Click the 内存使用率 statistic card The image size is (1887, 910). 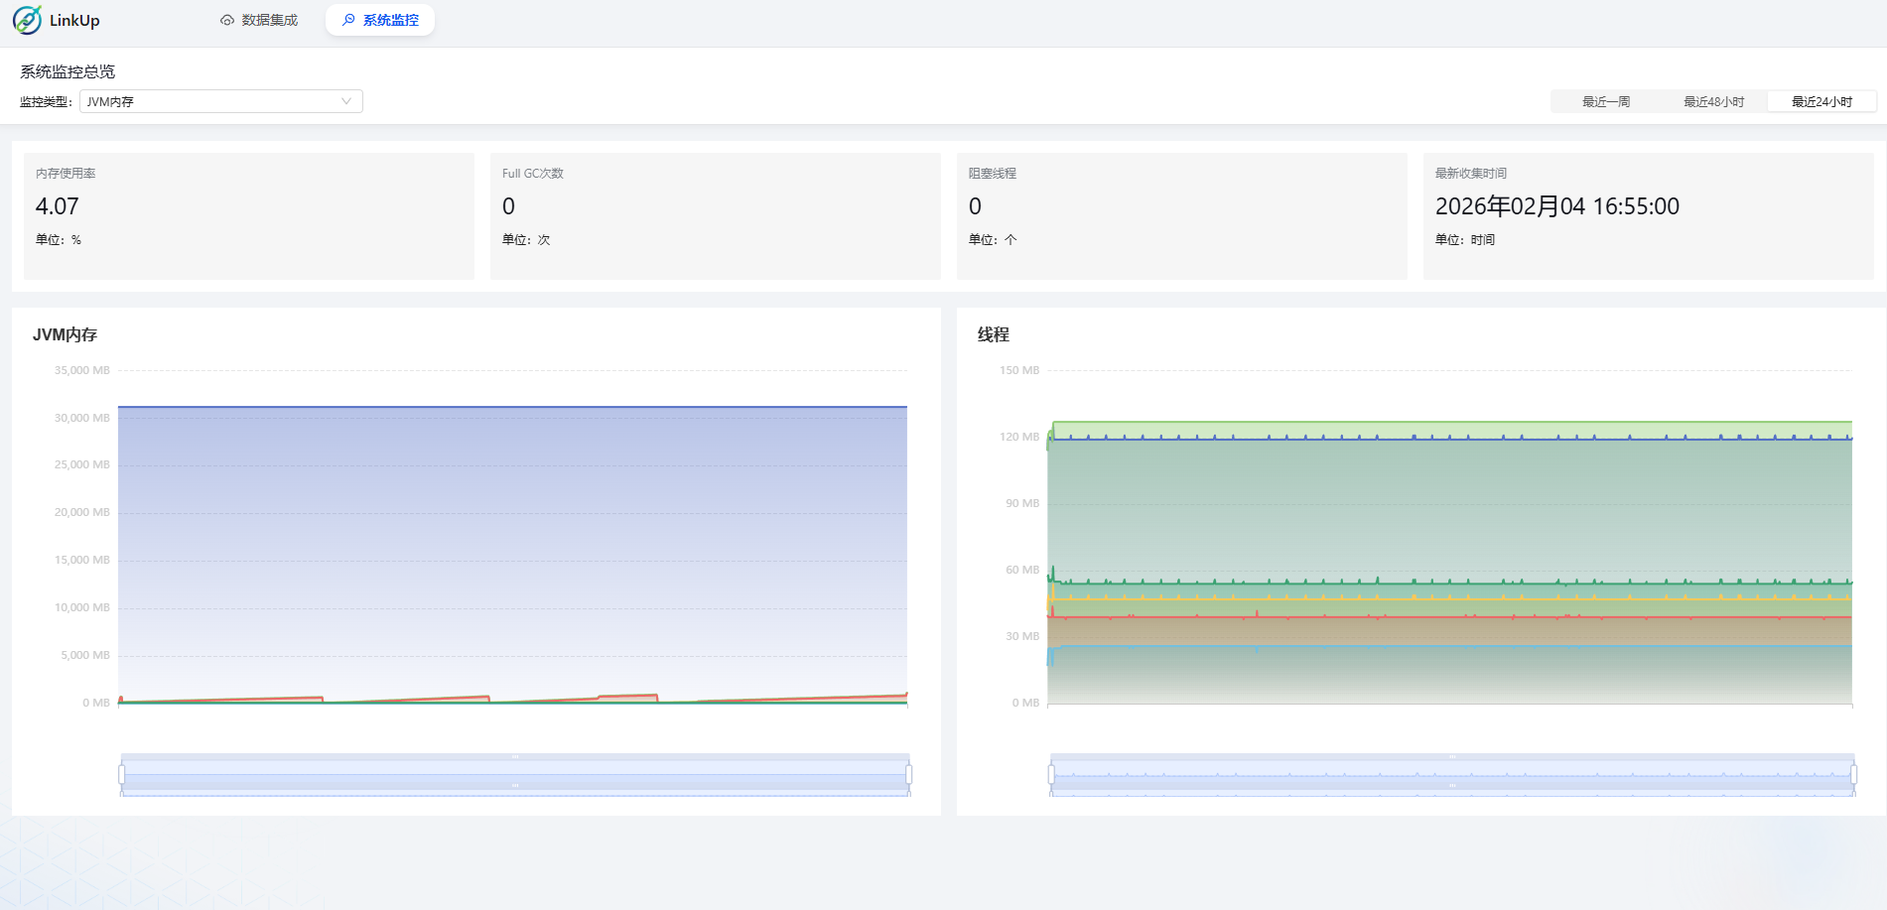click(248, 215)
